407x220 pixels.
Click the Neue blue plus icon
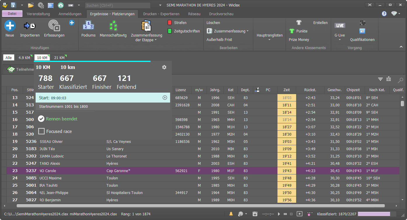10,26
